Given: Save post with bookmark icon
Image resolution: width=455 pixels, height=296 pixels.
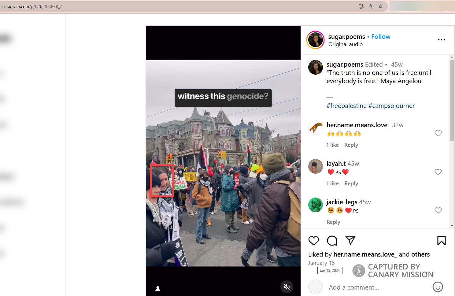Looking at the screenshot, I should pos(441,241).
